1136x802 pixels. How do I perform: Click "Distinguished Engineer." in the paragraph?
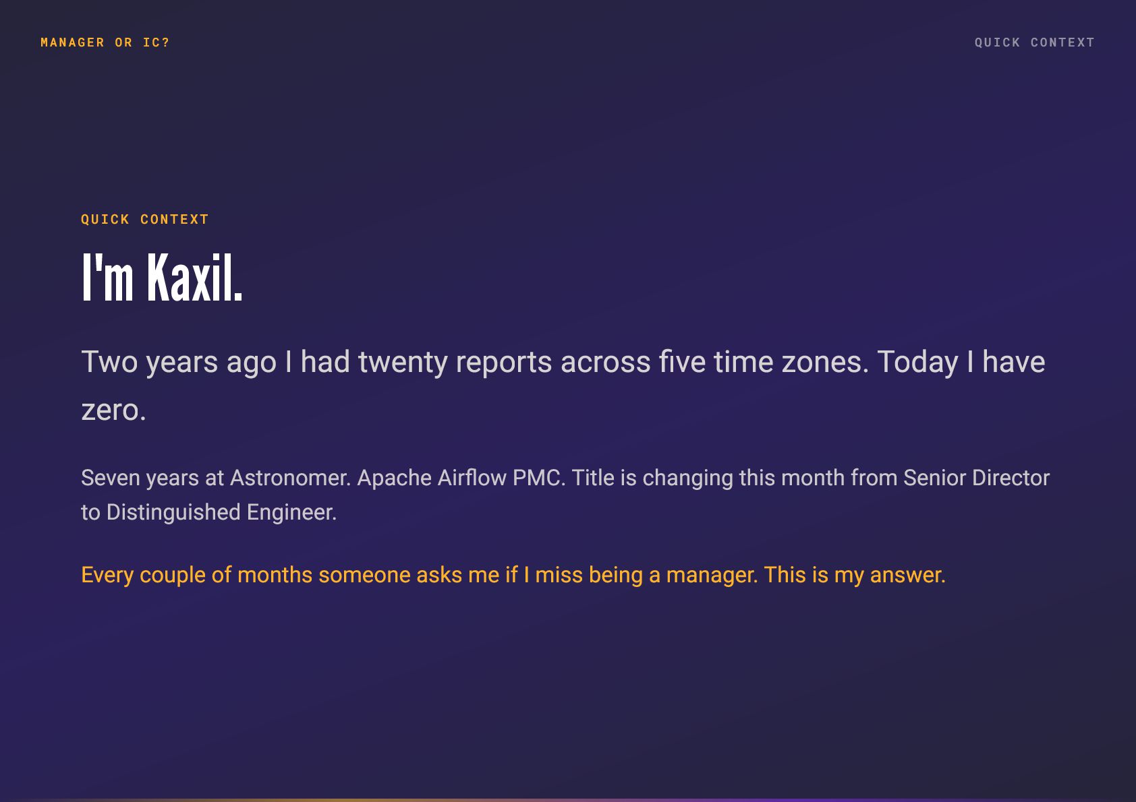click(221, 512)
